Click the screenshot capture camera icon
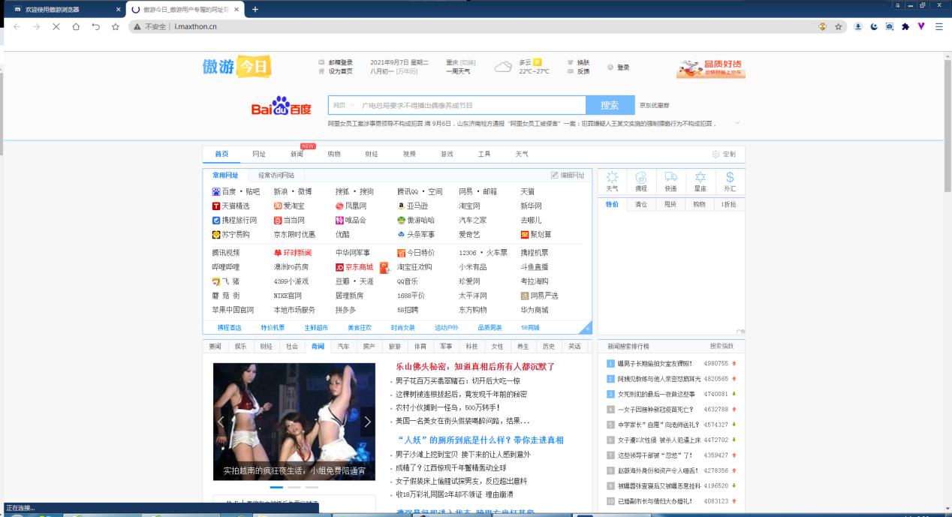This screenshot has width=952, height=517. (890, 26)
